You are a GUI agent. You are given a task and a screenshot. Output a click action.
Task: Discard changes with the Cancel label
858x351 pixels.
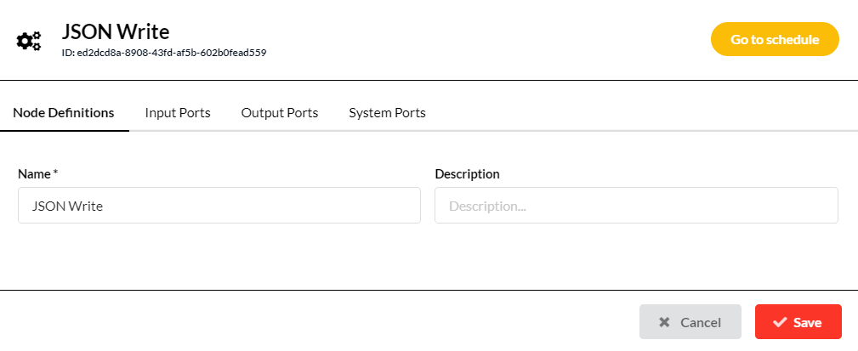tap(701, 323)
